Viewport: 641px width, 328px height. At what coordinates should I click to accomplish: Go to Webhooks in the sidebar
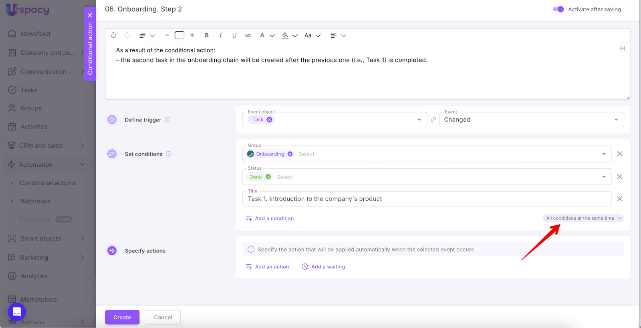(35, 201)
